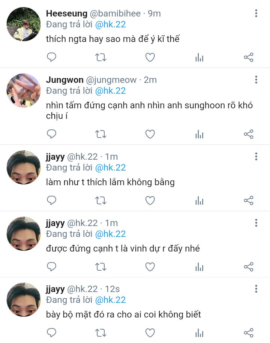View analytics for jjayy's 12s tweet
The width and height of the screenshot is (270, 343).
point(199,333)
